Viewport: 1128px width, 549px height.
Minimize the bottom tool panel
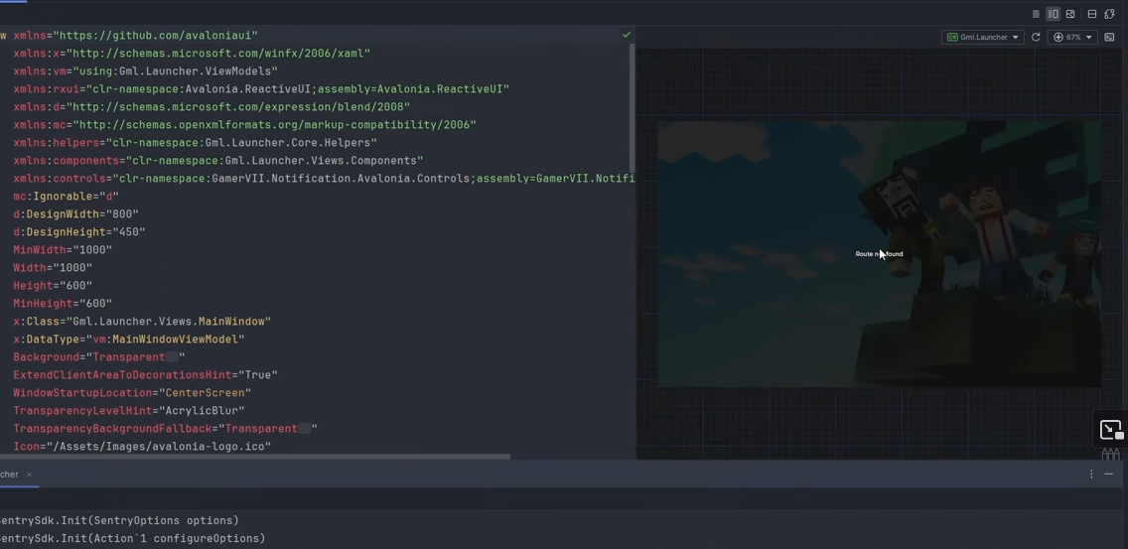point(1108,475)
